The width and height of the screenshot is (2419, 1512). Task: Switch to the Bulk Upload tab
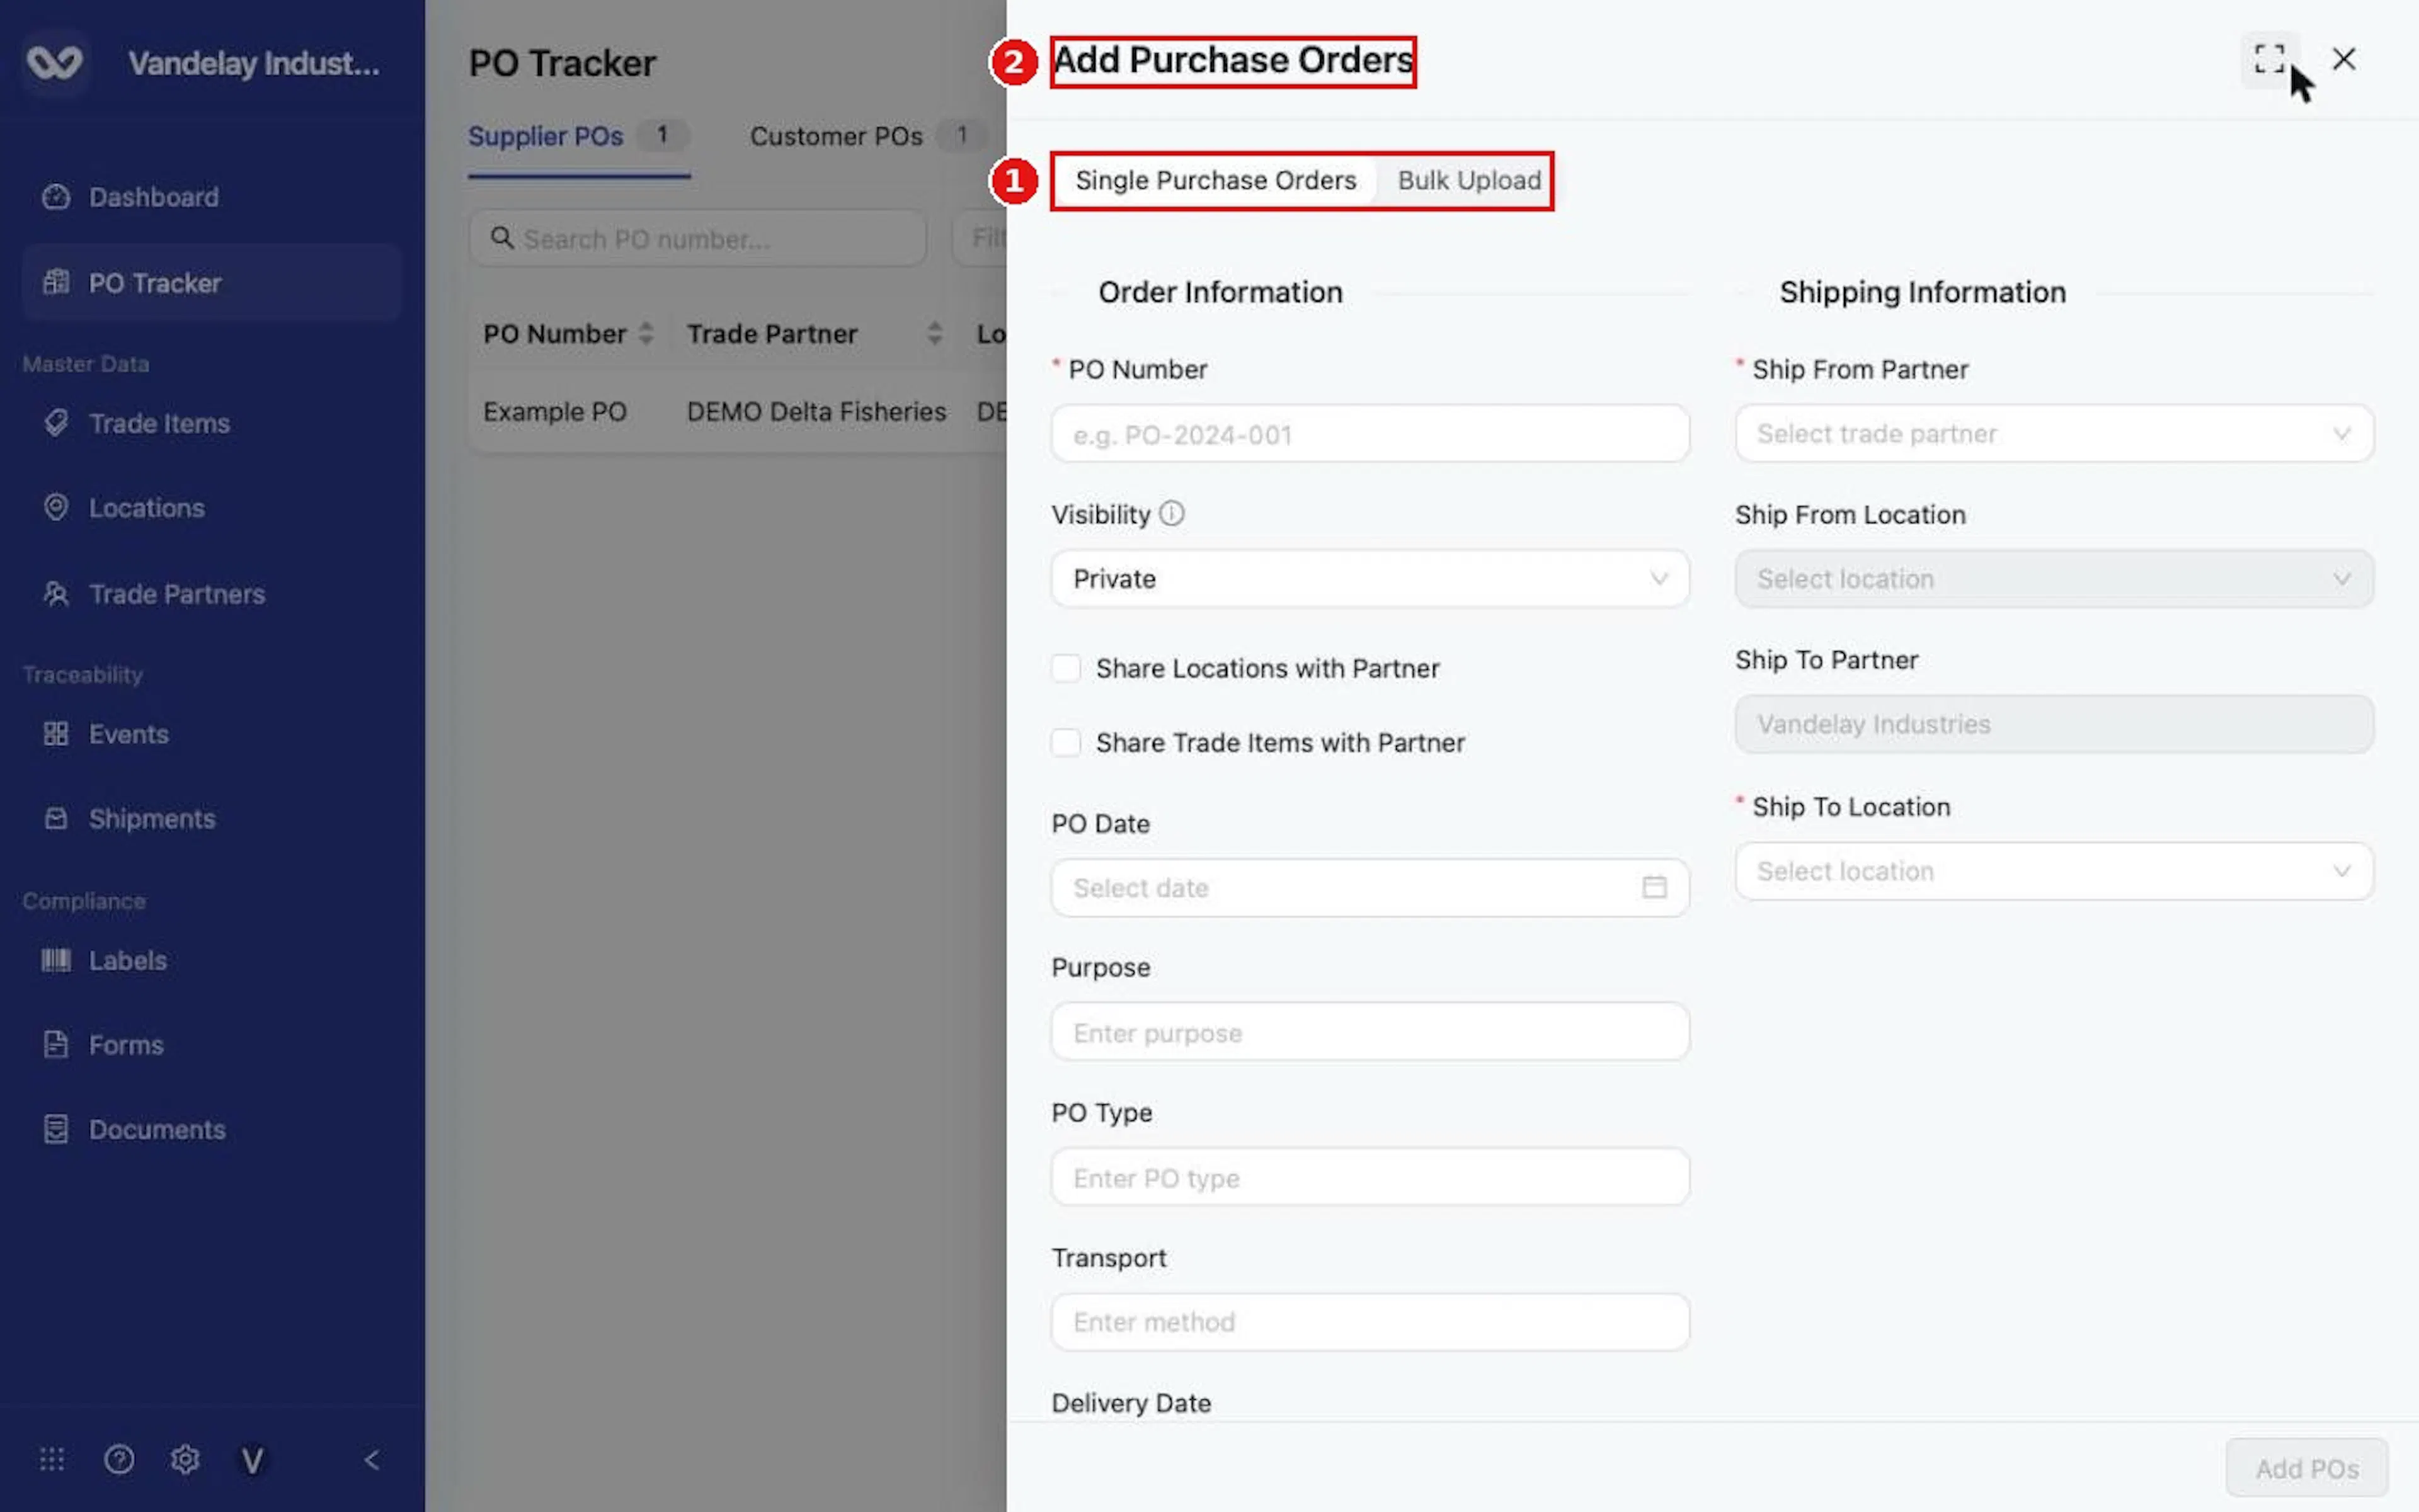pos(1468,180)
